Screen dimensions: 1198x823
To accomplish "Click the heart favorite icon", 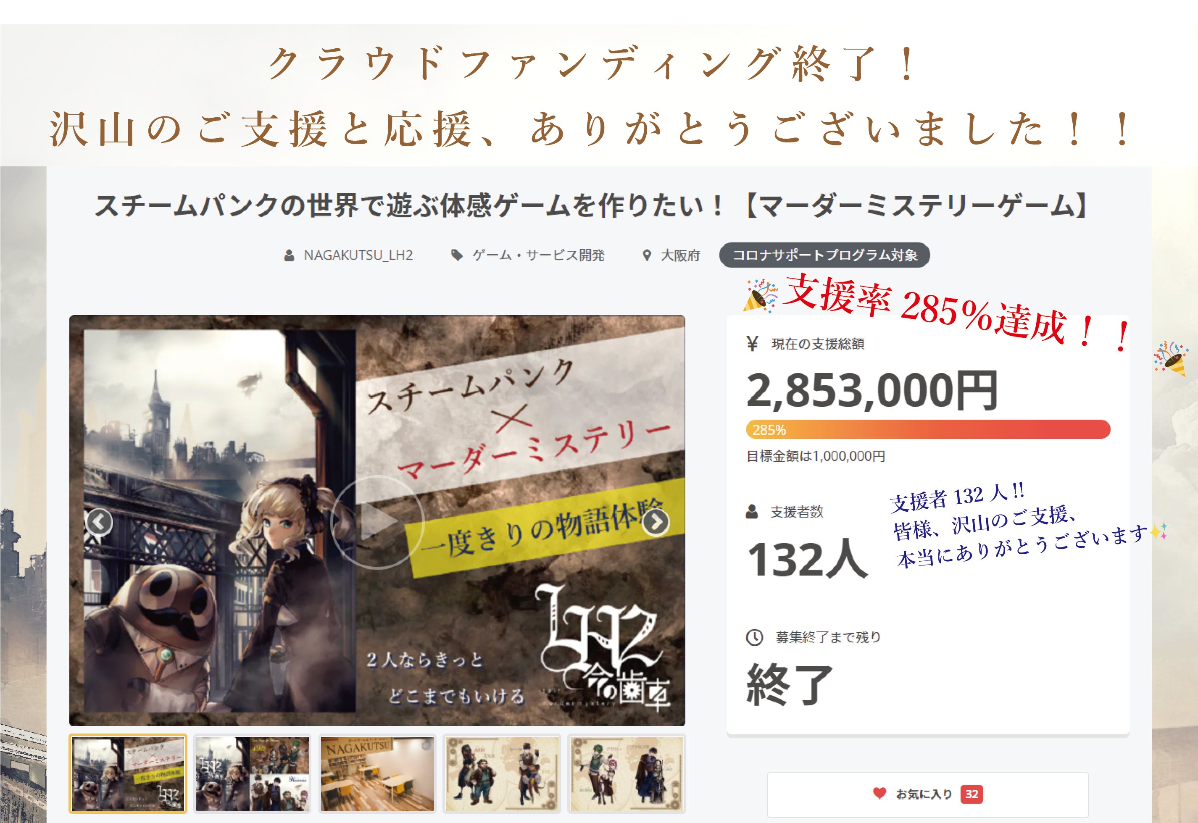I will (x=879, y=793).
